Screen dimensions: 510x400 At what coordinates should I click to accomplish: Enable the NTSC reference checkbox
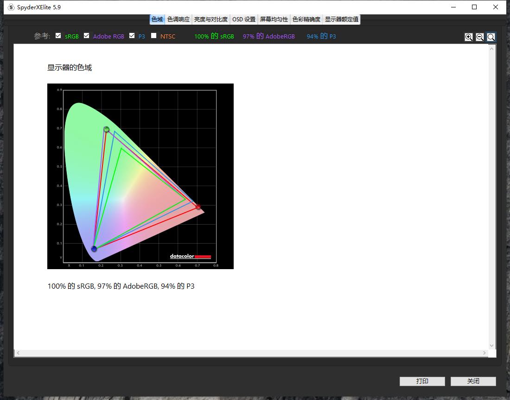(x=154, y=36)
